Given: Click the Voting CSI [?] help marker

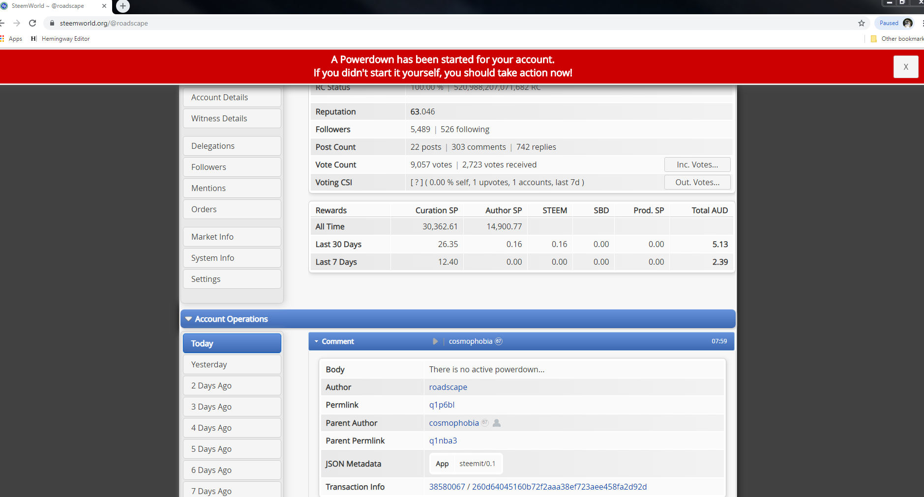Looking at the screenshot, I should (417, 182).
